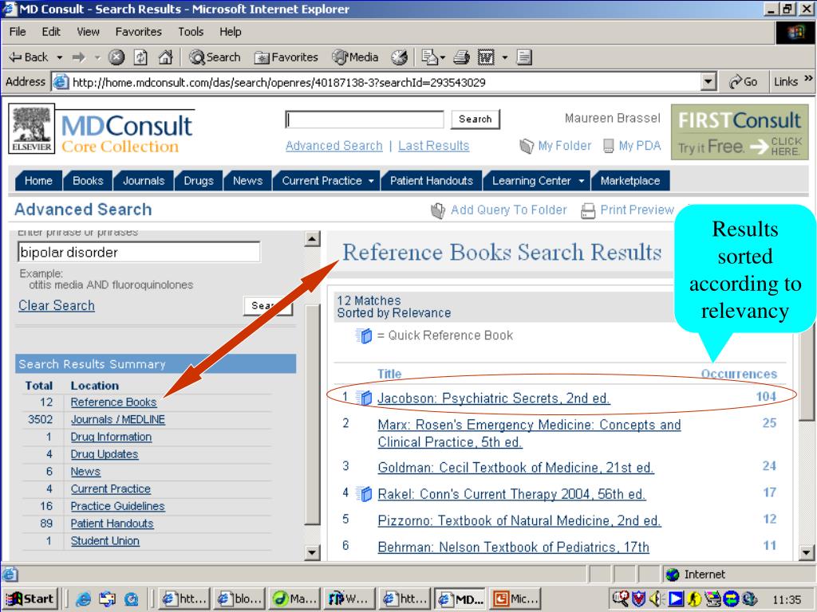Expand the Links toolbar chevron

click(x=808, y=79)
